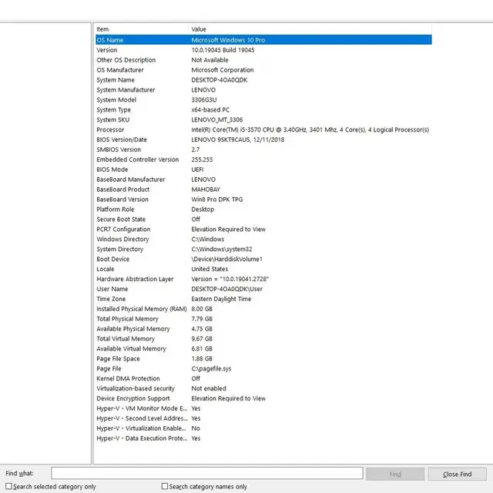The width and height of the screenshot is (493, 493).
Task: Select the System Name row
Action: [x=263, y=80]
